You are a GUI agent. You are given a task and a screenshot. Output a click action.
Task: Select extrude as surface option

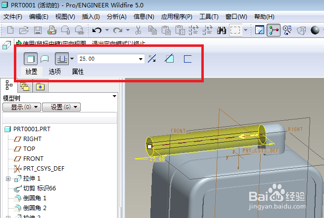(x=45, y=59)
